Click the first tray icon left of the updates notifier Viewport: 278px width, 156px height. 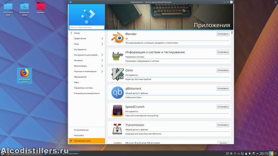coord(227,154)
